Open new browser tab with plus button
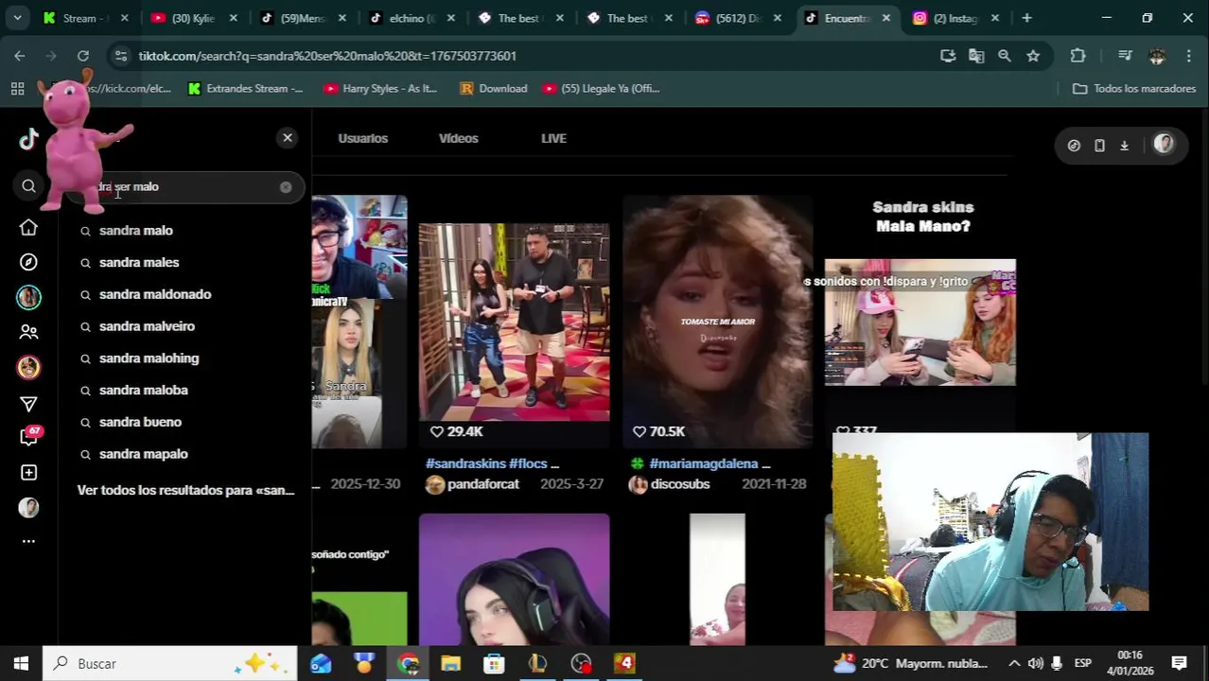The image size is (1209, 681). (1026, 18)
